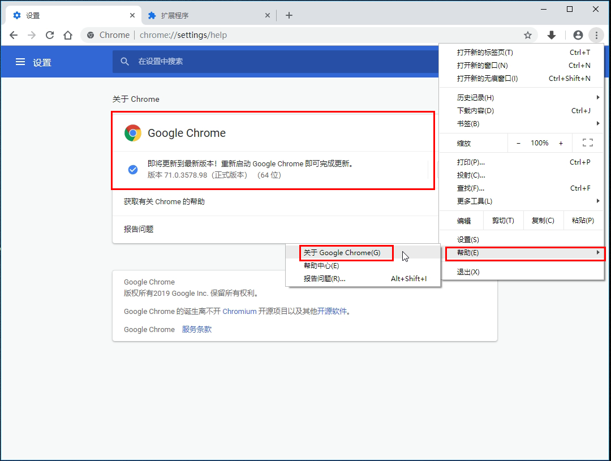Expand the 更多工具(L) submenu
This screenshot has width=611, height=461.
[x=522, y=201]
